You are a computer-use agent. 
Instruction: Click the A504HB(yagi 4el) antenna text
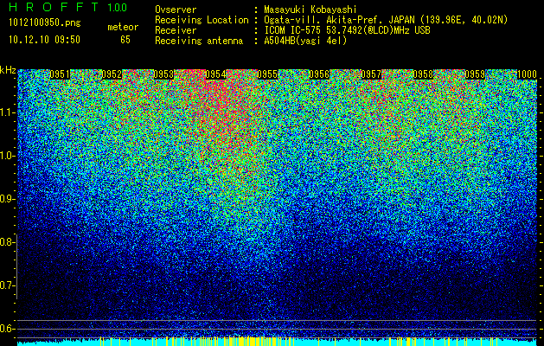[305, 41]
